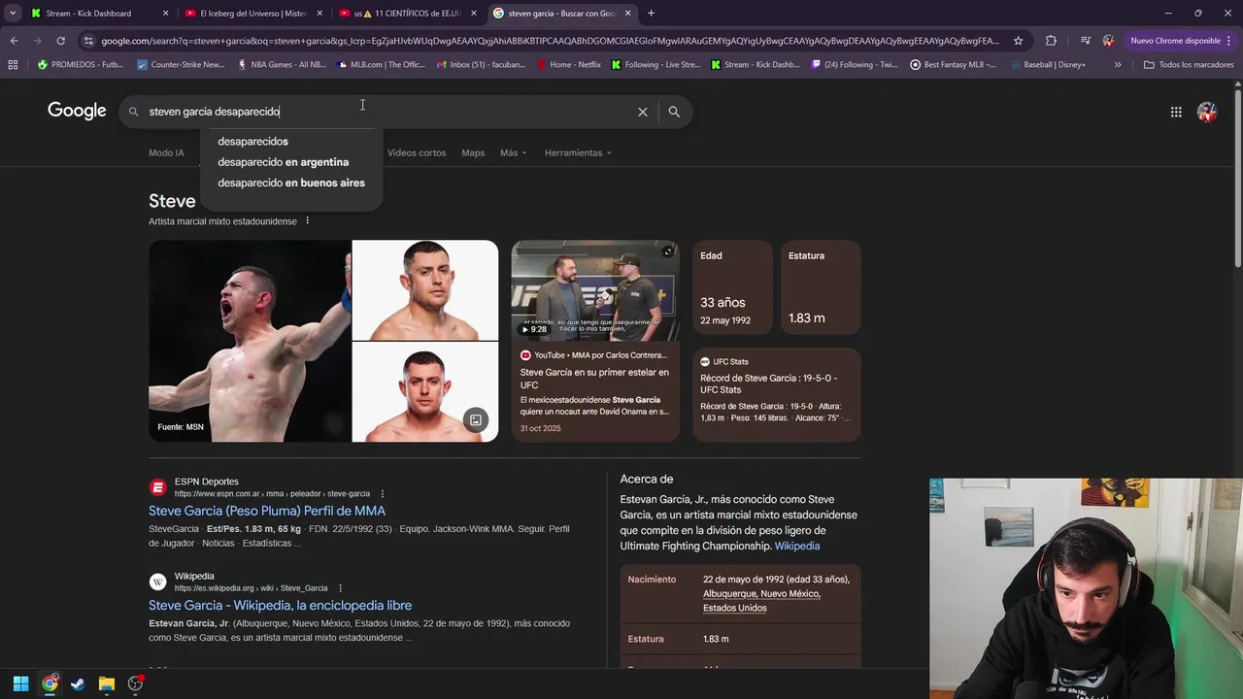Open more options for Steve Garcia panel
This screenshot has height=699, width=1243.
point(308,221)
